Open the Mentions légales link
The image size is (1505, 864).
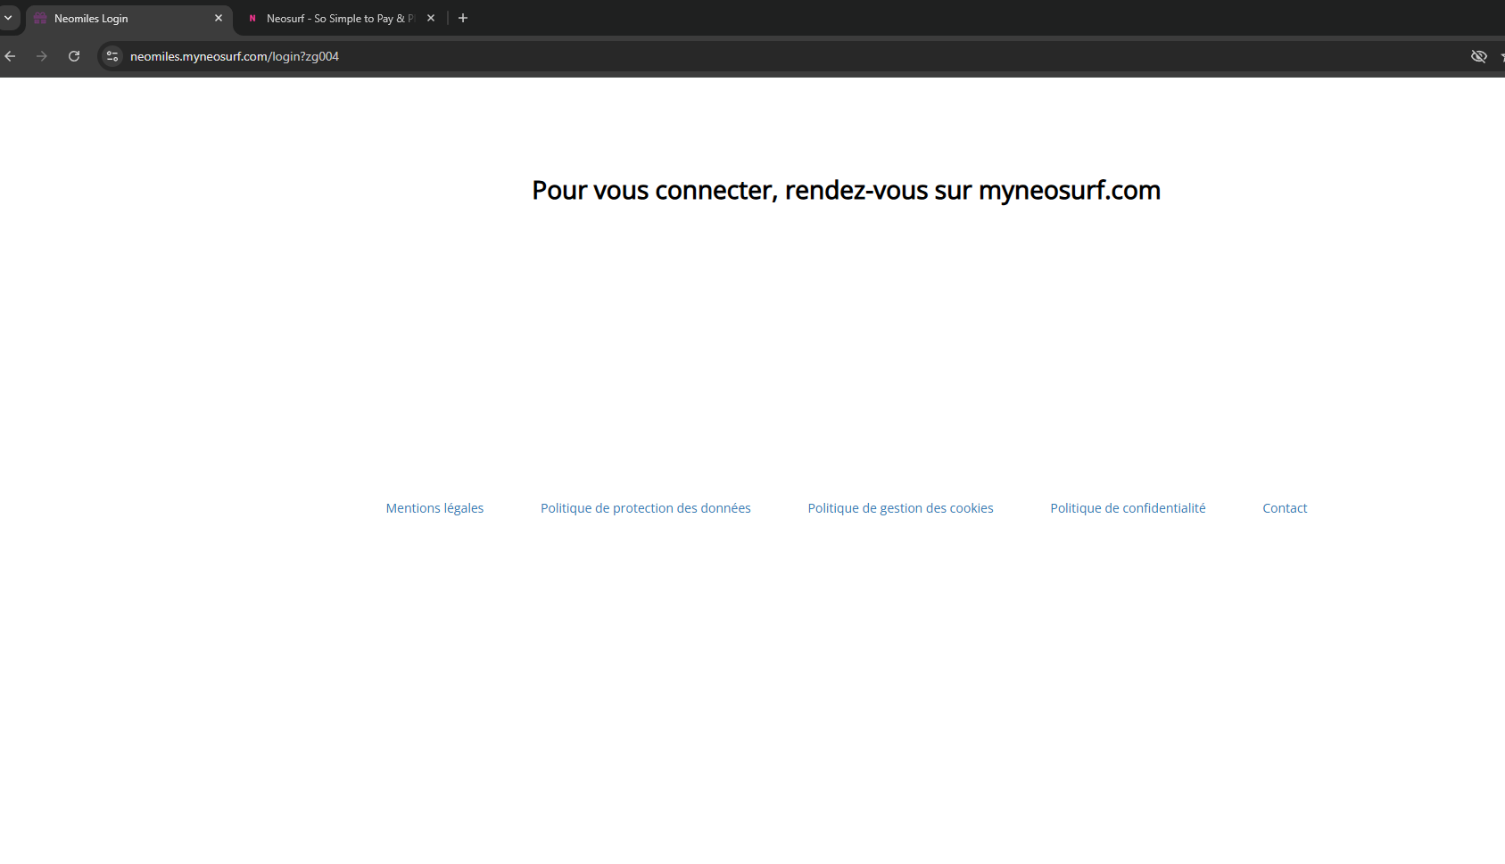tap(434, 508)
